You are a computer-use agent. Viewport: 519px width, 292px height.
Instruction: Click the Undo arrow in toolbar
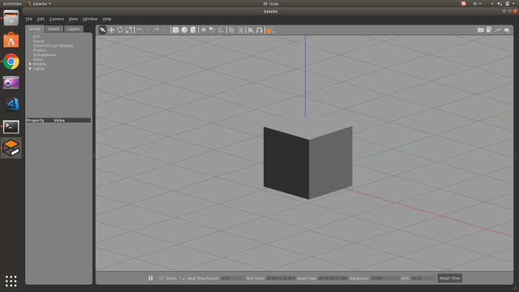[140, 30]
